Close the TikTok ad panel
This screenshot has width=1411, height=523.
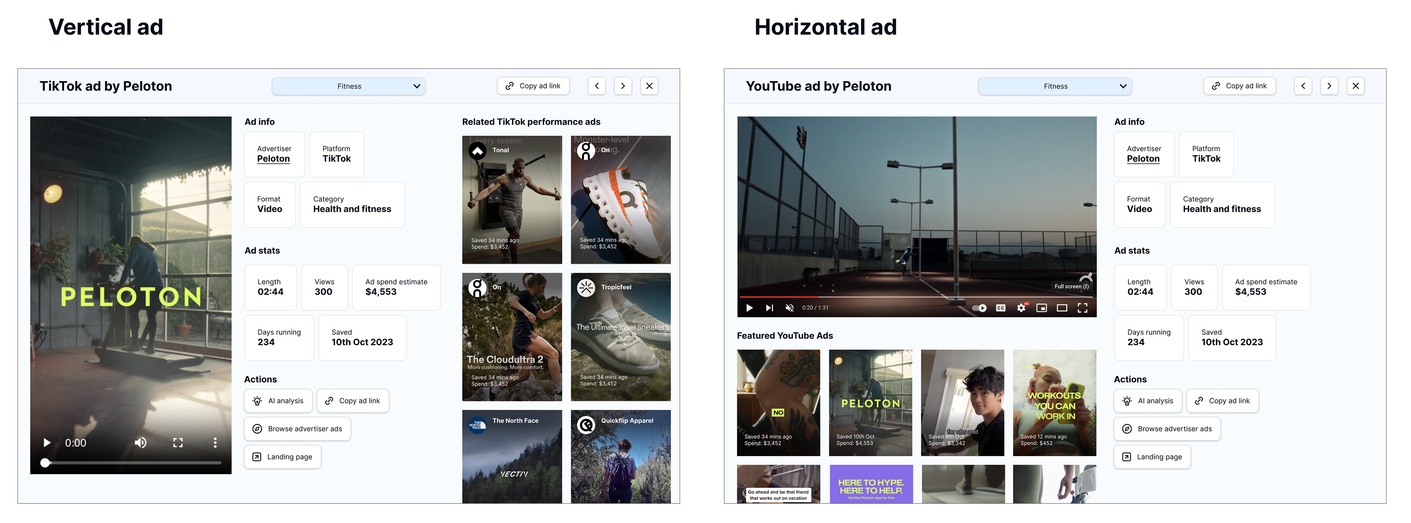(649, 86)
